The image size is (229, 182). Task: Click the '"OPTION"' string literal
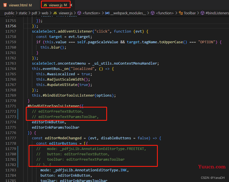[x=207, y=42]
